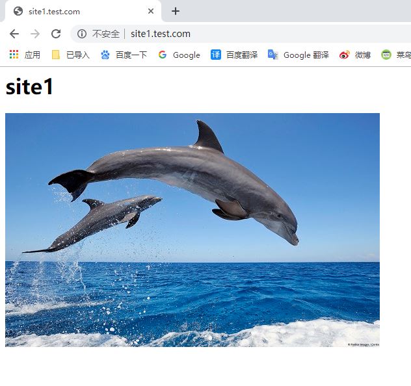Open the Google bookmark

[179, 55]
